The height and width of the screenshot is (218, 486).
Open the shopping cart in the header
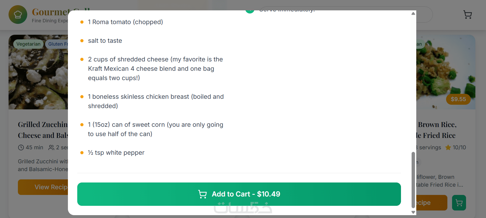point(467,15)
